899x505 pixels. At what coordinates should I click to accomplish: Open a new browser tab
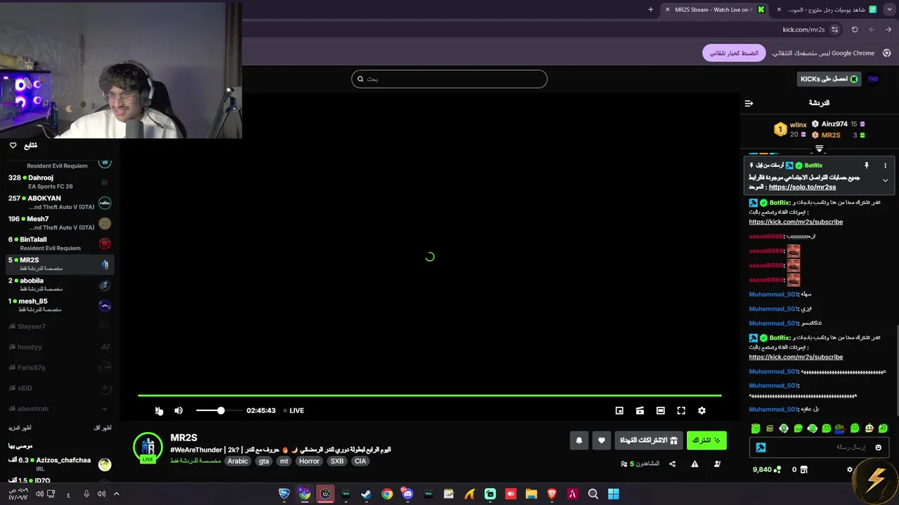[650, 10]
